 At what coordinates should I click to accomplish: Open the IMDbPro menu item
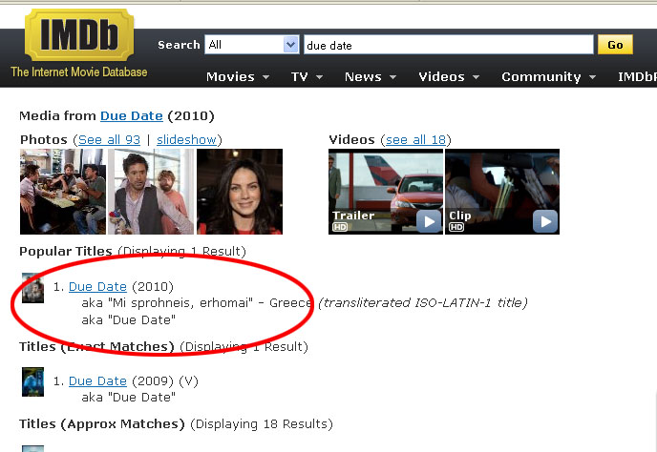637,76
